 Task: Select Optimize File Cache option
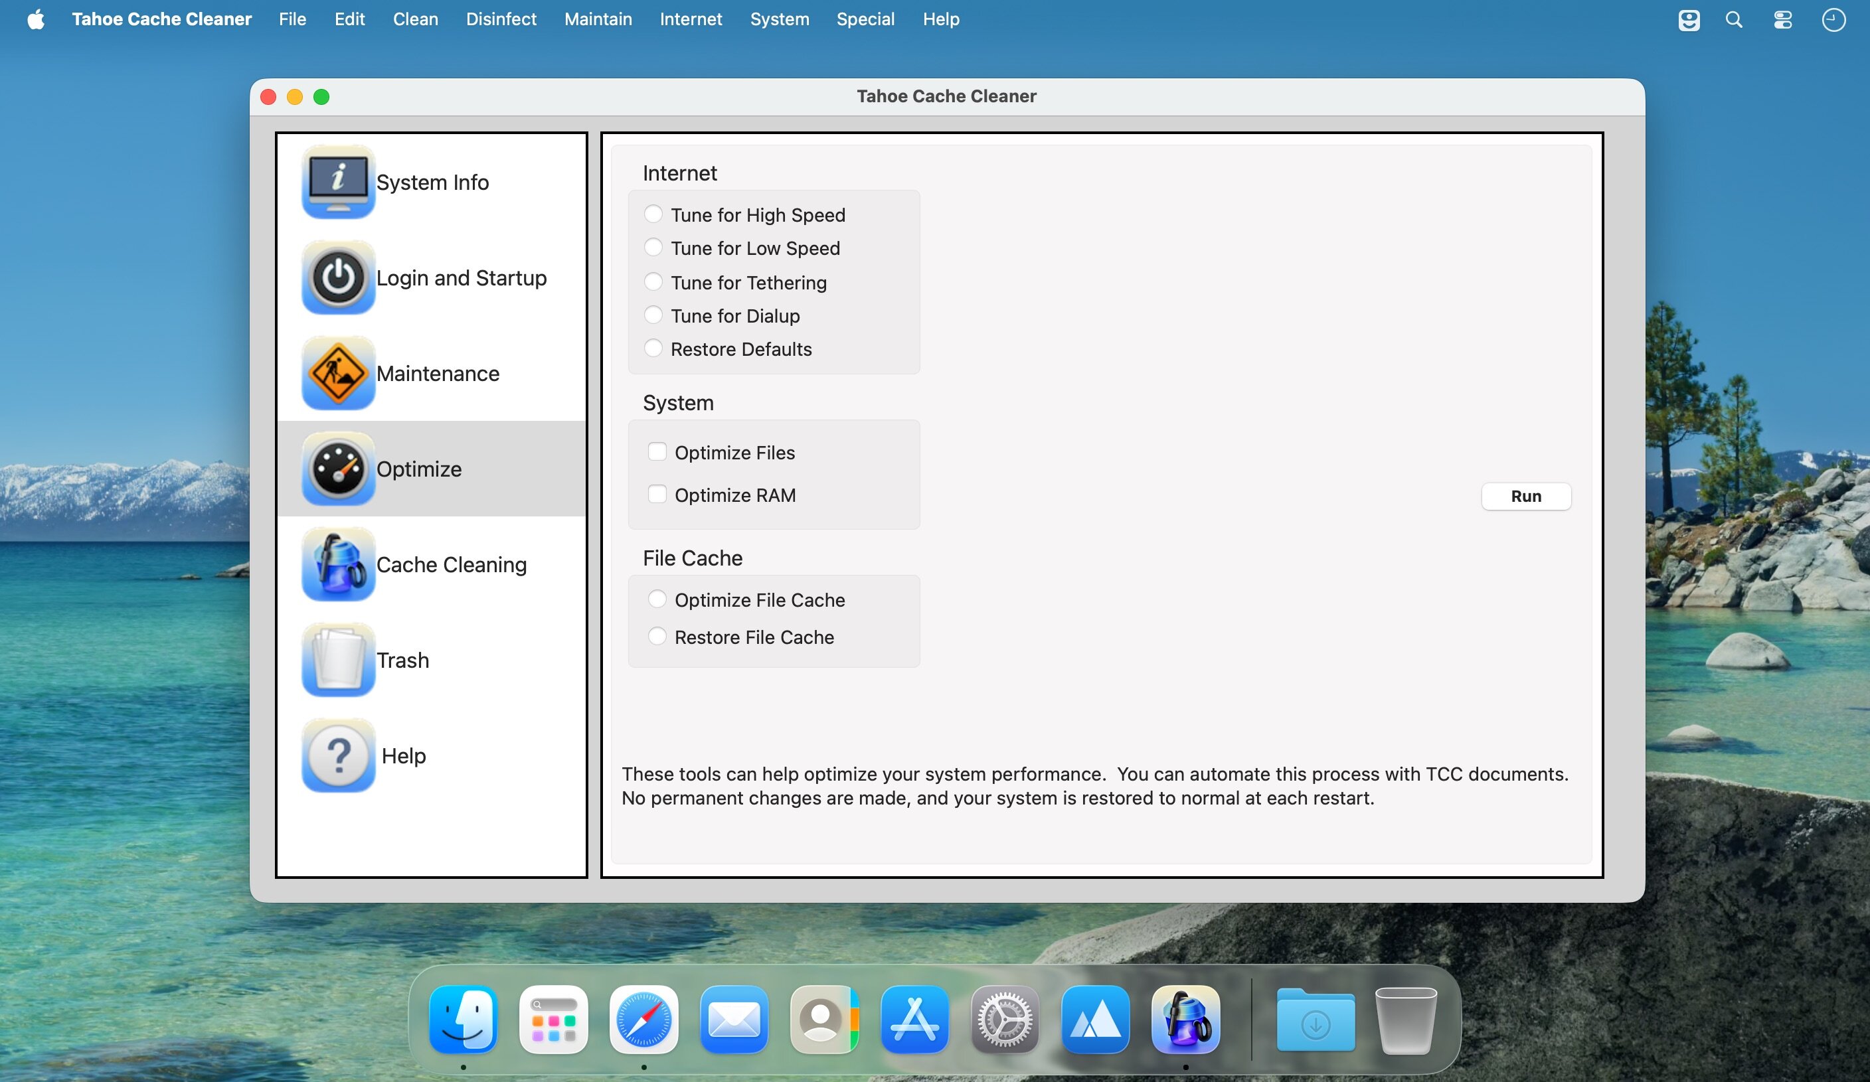657,599
